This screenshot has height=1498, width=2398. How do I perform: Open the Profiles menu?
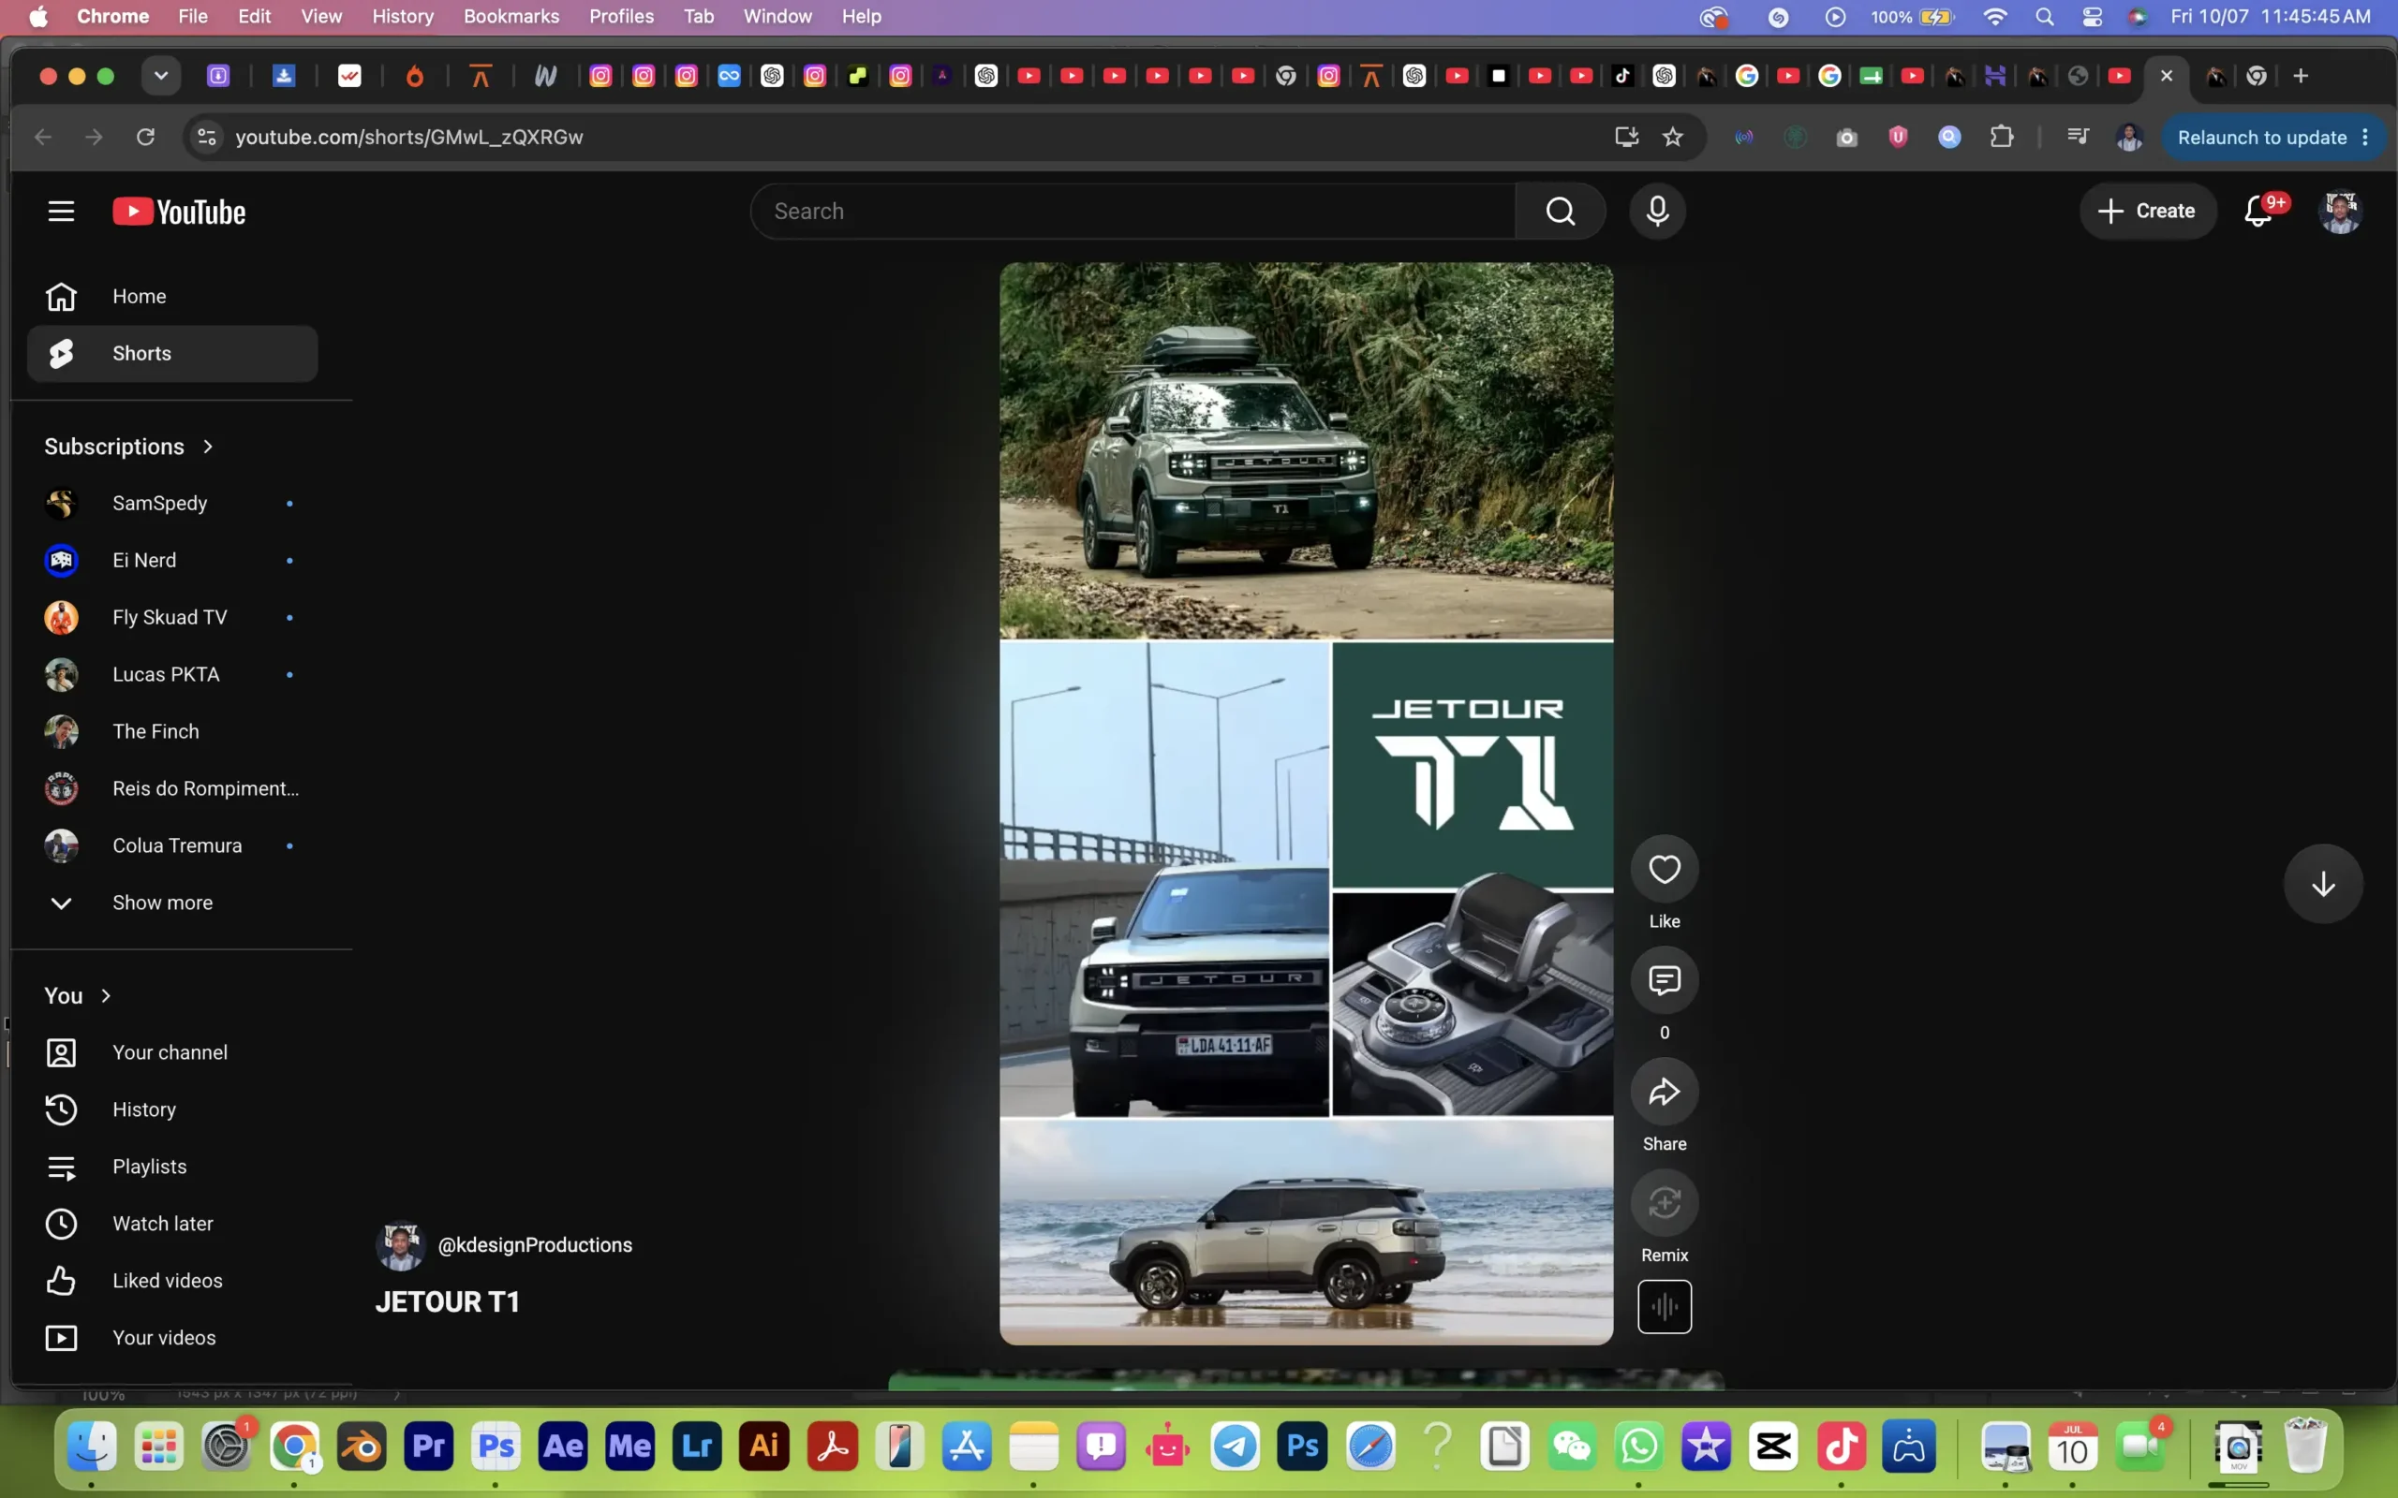point(621,16)
